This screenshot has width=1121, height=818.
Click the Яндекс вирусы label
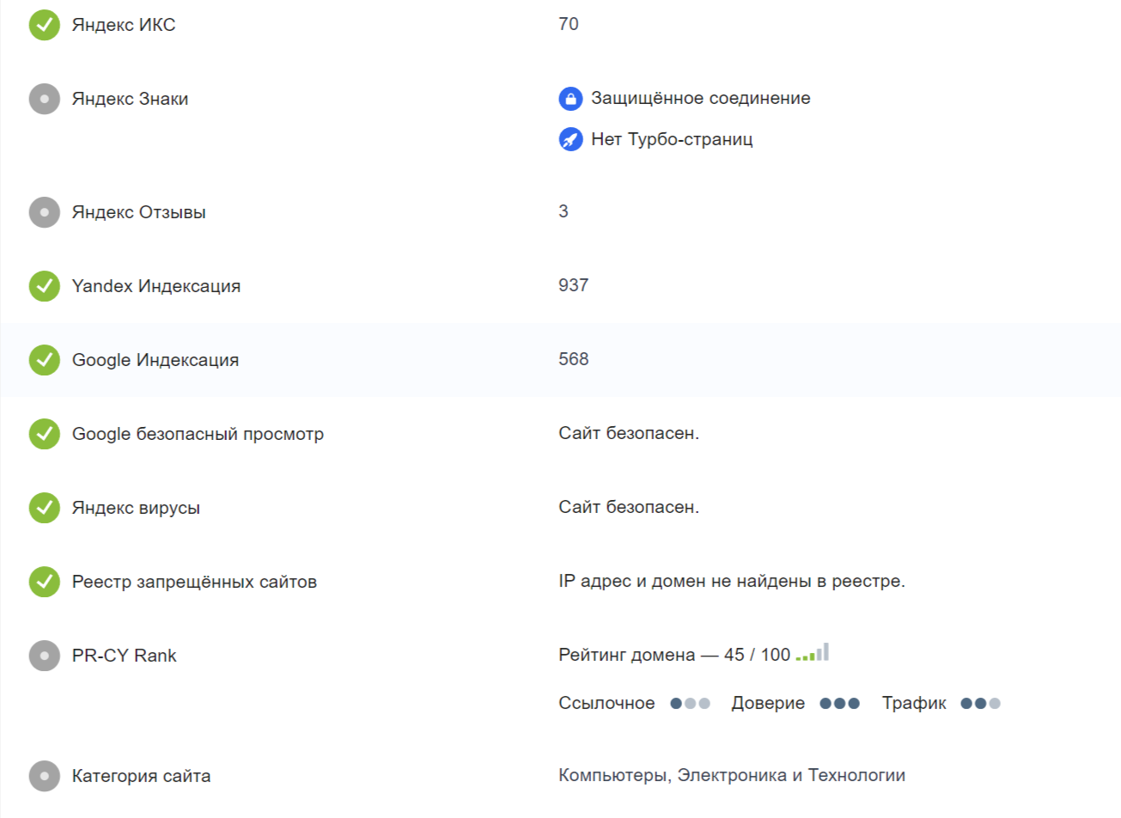pos(136,508)
